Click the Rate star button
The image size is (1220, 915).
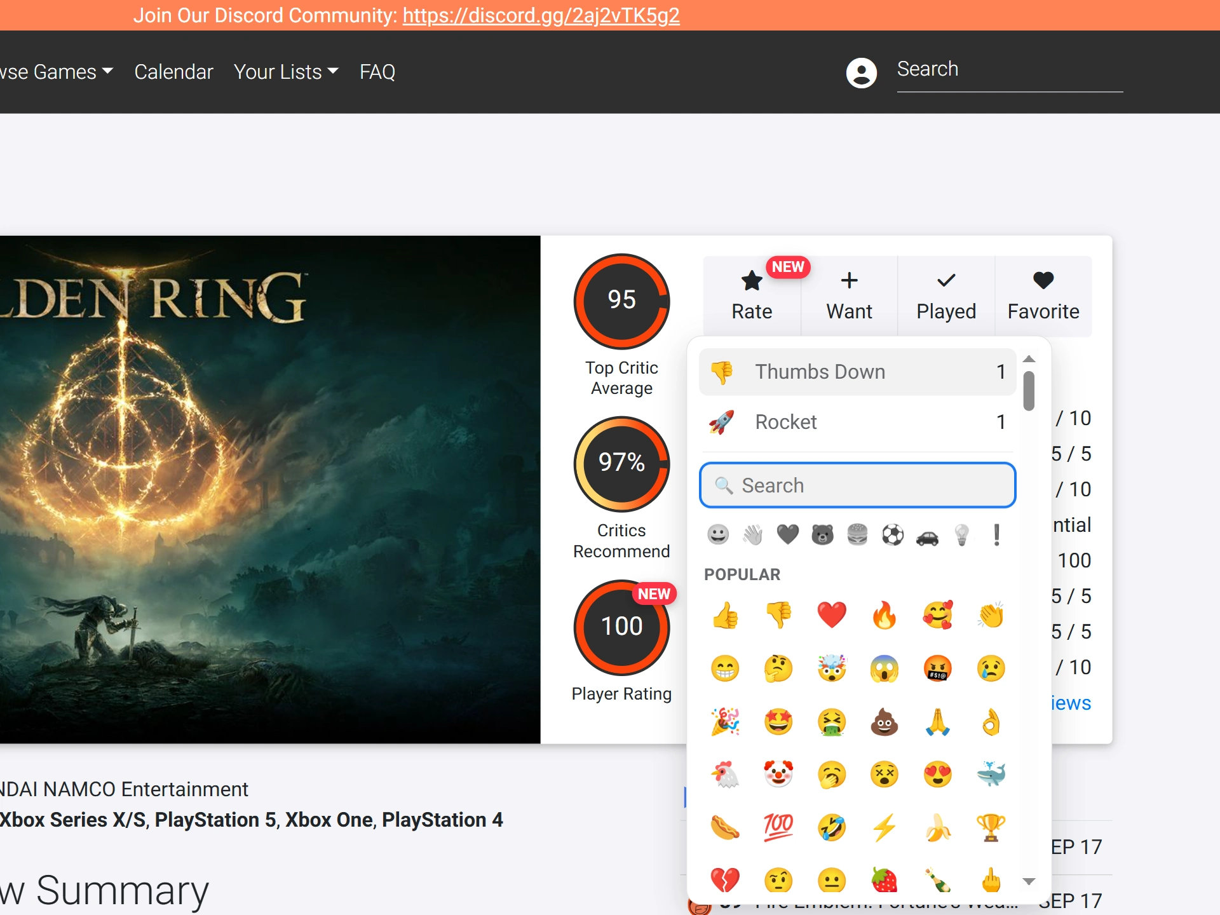(x=752, y=296)
